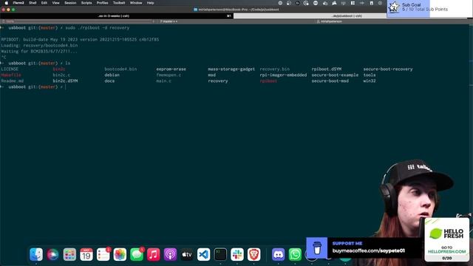The image size is (473, 266).
Task: Open the Shell menu
Action: tap(33, 3)
